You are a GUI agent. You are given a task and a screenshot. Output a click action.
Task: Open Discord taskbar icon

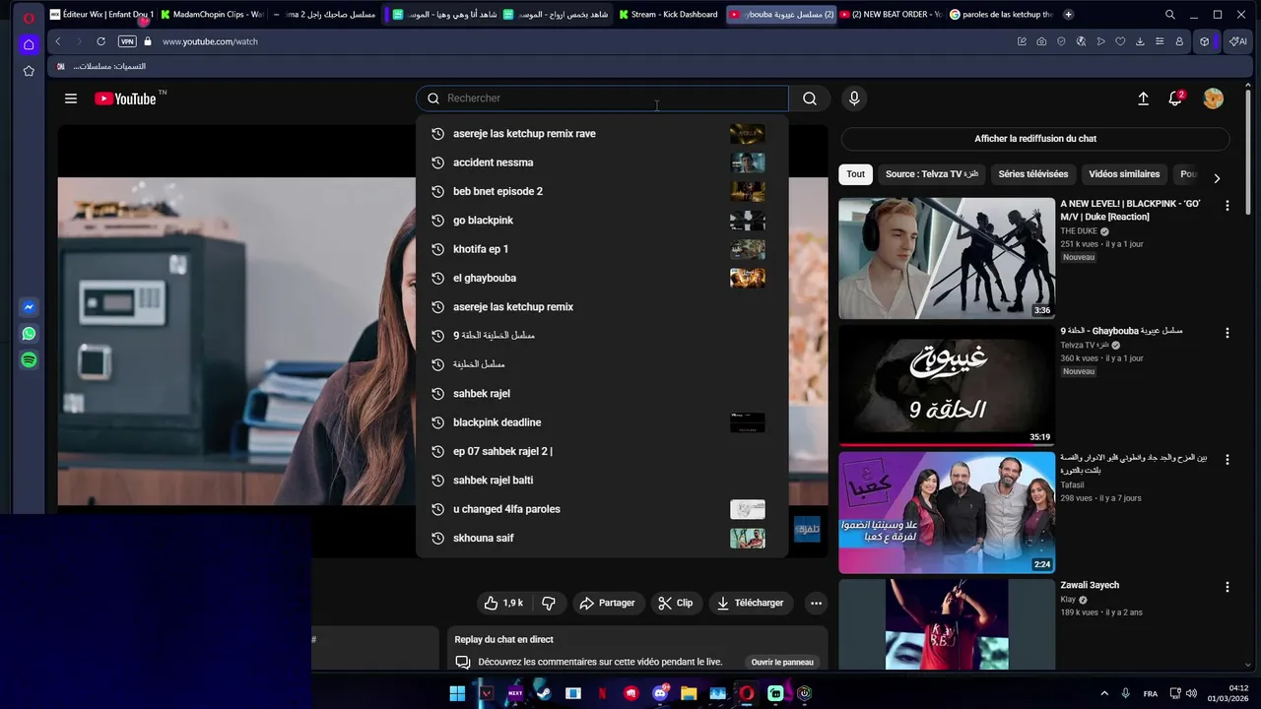tap(660, 693)
